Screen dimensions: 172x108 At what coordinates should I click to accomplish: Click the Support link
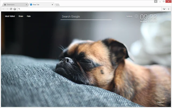[160, 102]
